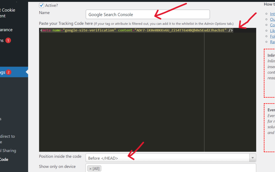Click the 'Paste your Tracking Code here' label
This screenshot has height=172, width=275.
(x=66, y=23)
